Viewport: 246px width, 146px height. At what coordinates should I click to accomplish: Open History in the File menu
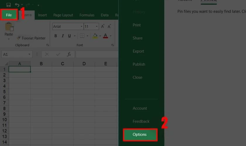coord(139,12)
